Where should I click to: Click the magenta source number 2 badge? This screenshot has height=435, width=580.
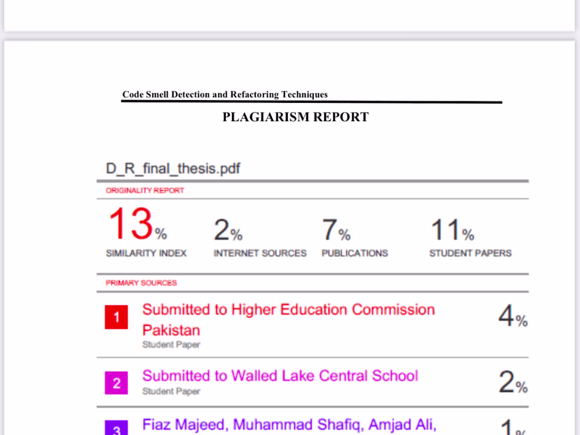point(117,383)
